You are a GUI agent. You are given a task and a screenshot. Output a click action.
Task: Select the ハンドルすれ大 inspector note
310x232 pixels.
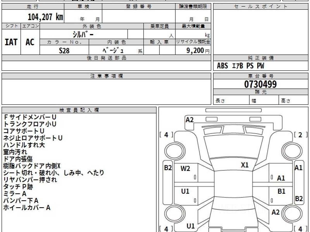pyautogui.click(x=24, y=145)
